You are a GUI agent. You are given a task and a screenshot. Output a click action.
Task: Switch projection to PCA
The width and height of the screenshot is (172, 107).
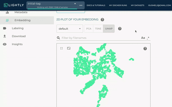click(x=89, y=29)
